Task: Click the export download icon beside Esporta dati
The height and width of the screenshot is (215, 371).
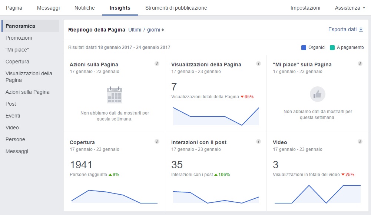Action: 361,29
